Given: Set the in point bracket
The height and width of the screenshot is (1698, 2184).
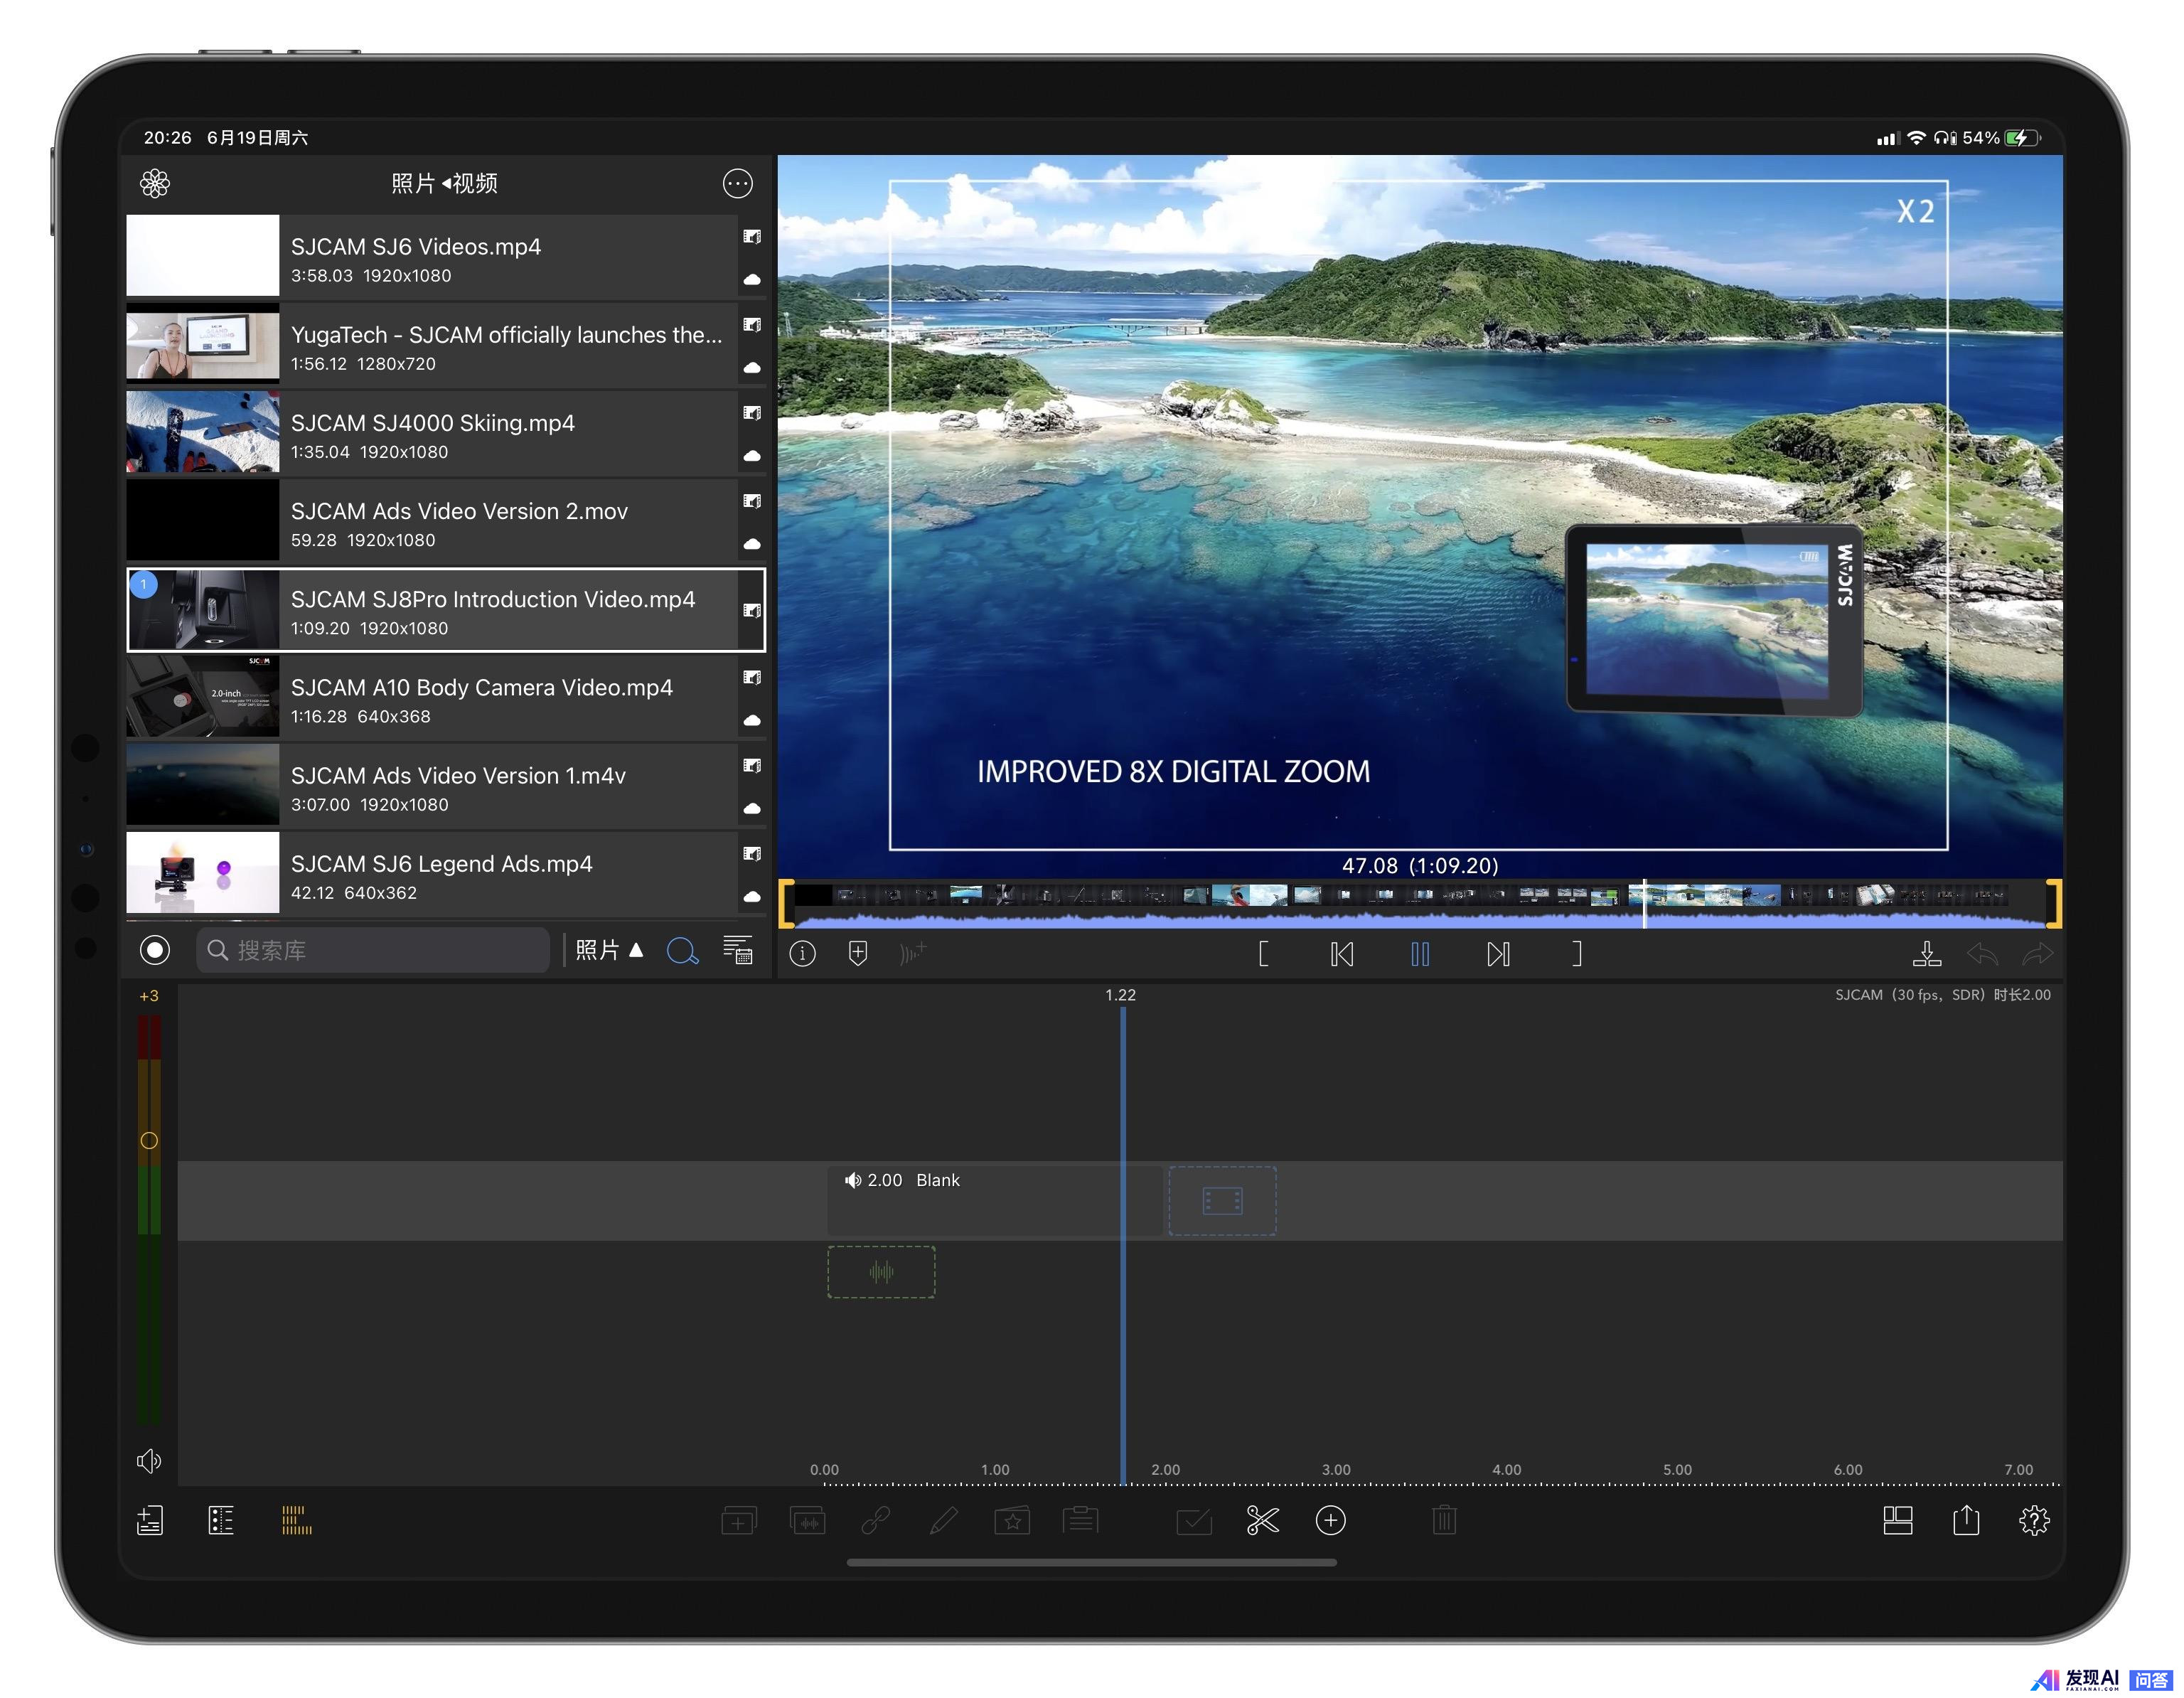Looking at the screenshot, I should tap(1263, 953).
